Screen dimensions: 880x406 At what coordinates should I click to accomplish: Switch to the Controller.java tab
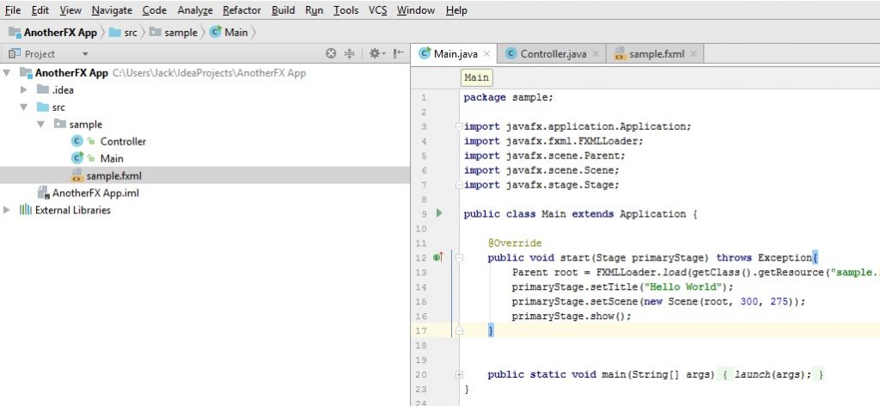[x=553, y=53]
